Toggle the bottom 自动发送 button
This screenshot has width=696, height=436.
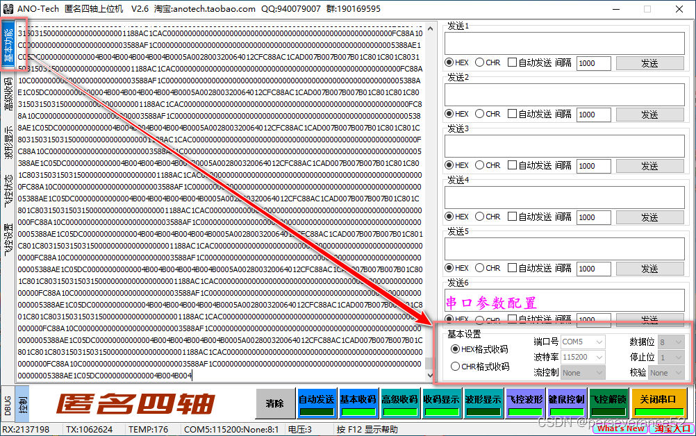click(317, 403)
